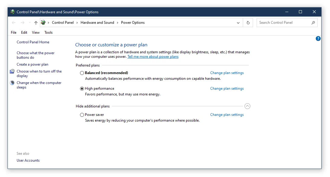Click the Control Panel icon in address bar
330x177 pixels.
[43, 23]
